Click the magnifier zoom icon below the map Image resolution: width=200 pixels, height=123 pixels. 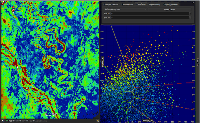click(x=3, y=121)
